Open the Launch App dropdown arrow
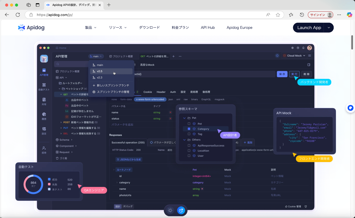Screen dimensions: 355x218 click(x=329, y=28)
